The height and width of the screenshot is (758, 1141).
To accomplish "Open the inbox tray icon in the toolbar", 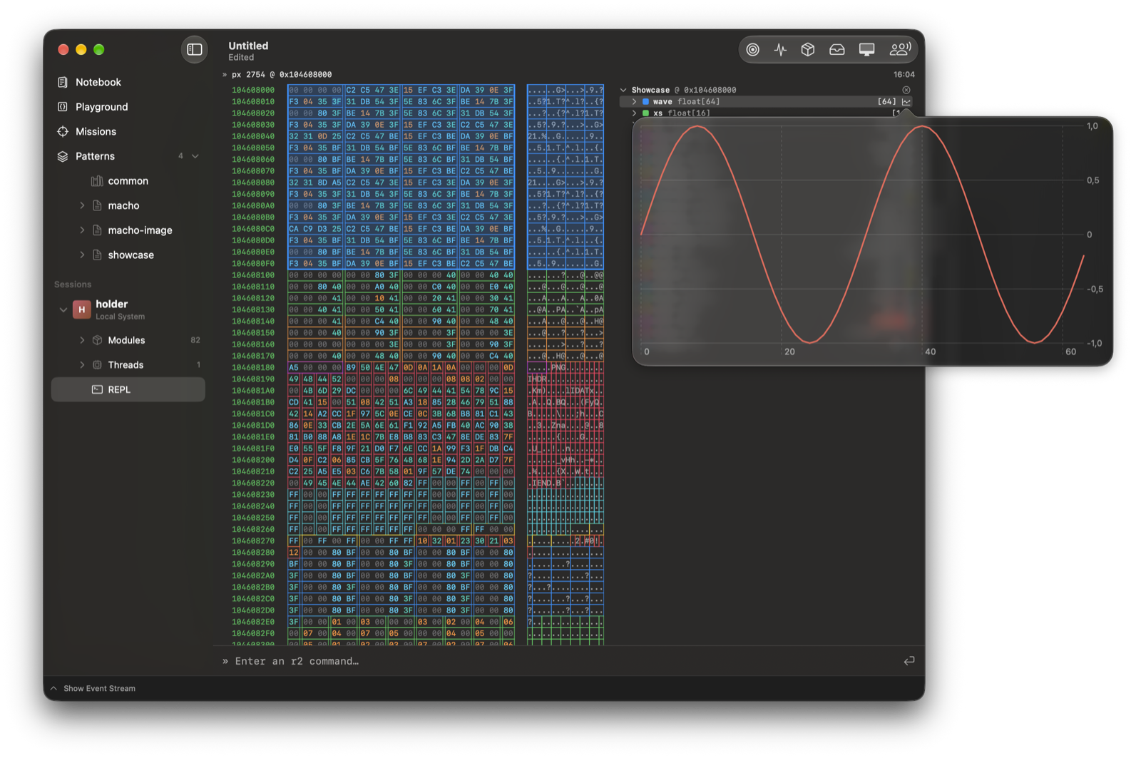I will tap(837, 49).
